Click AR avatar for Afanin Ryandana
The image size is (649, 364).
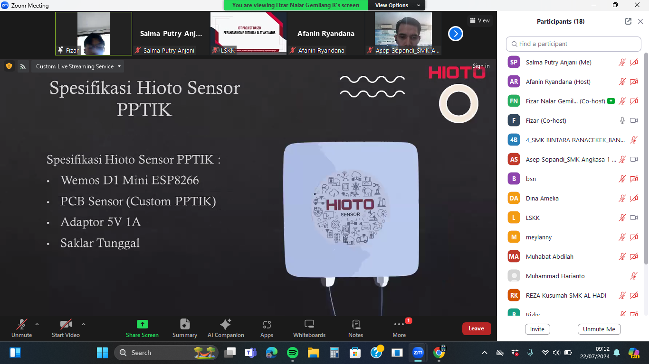point(514,82)
